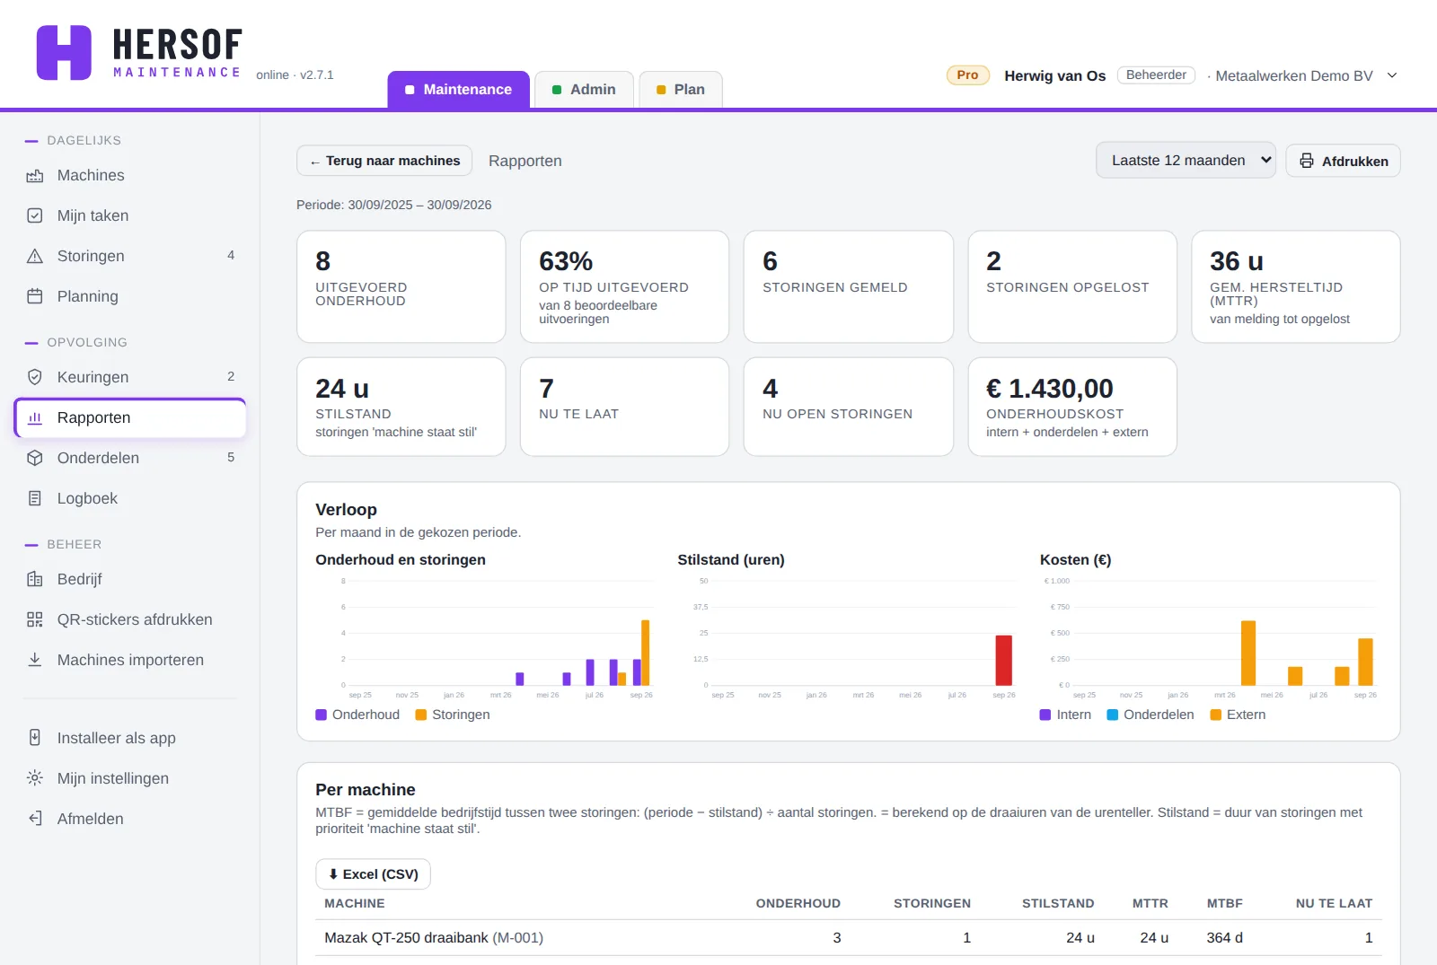Click the QR-stickers afdrukken QR icon
Image resolution: width=1437 pixels, height=965 pixels.
click(x=35, y=620)
